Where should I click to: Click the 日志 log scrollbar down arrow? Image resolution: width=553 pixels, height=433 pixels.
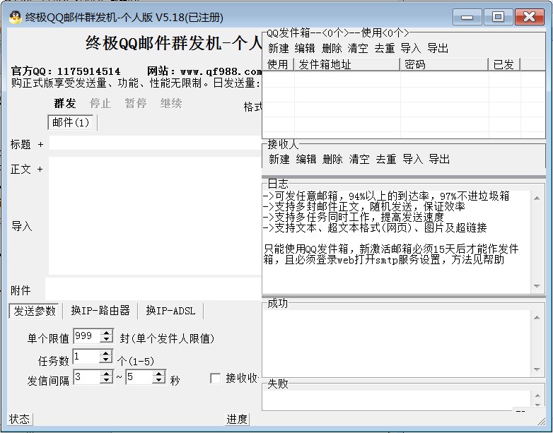pyautogui.click(x=537, y=286)
